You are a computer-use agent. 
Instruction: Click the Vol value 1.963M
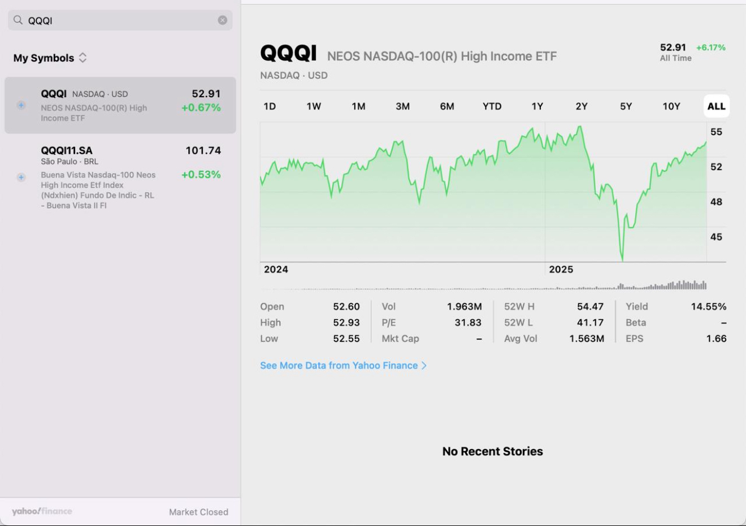(465, 306)
